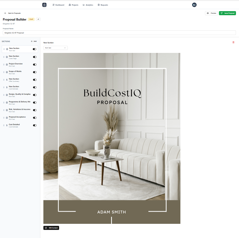Disable the Design, Quality & Compliance toggle
239x238 pixels.
pos(35,95)
